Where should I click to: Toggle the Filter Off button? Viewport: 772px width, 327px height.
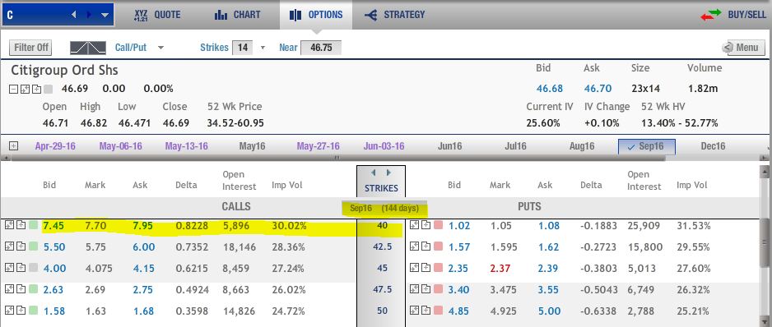click(x=31, y=48)
